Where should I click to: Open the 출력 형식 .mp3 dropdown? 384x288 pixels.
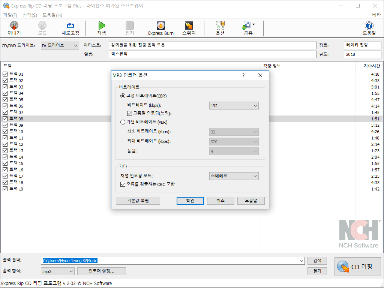[x=57, y=271]
